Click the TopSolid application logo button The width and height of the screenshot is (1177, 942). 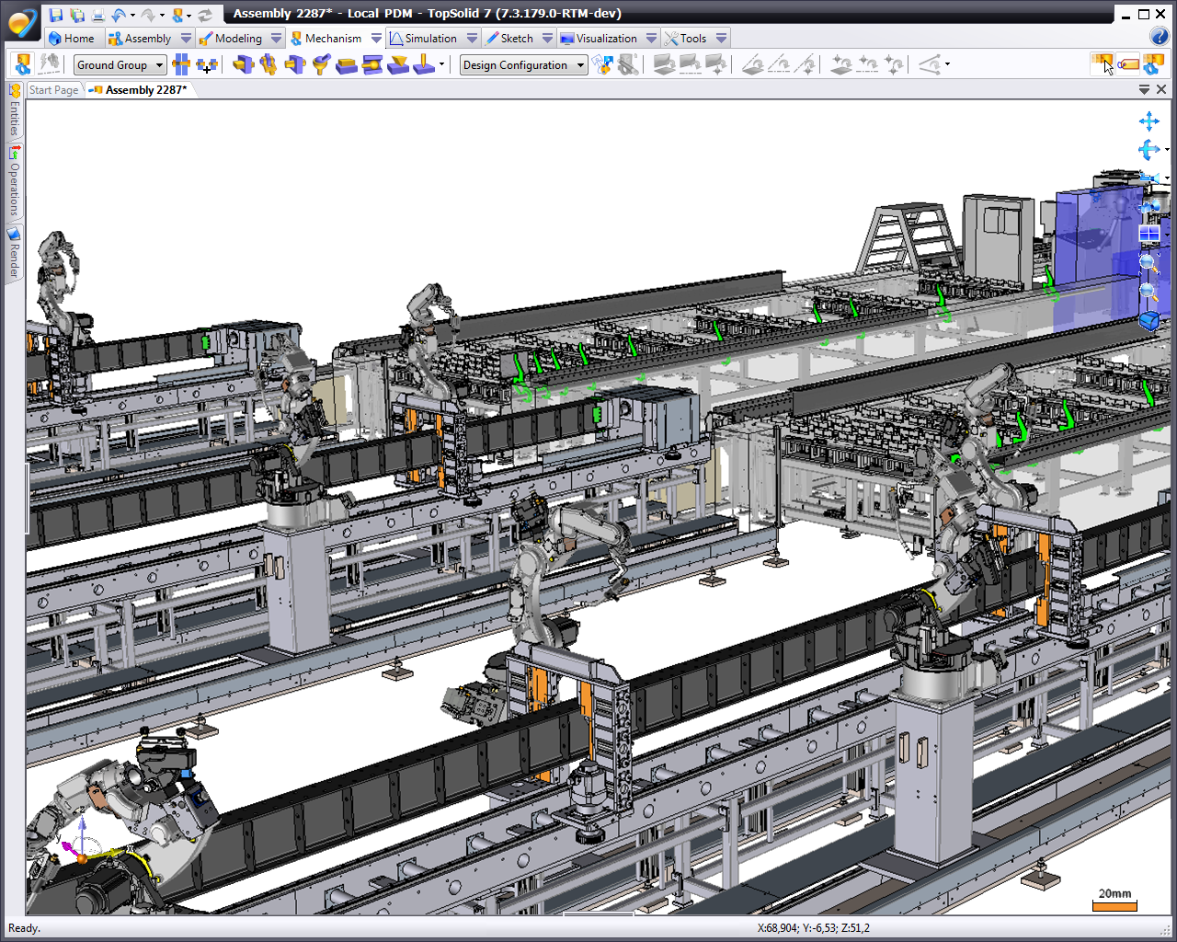(22, 22)
